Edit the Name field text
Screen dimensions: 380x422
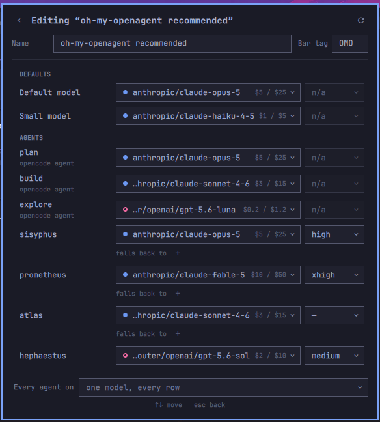pos(172,44)
